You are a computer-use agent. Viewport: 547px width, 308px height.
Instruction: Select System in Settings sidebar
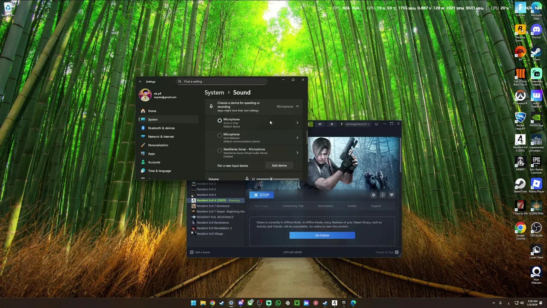coord(168,119)
